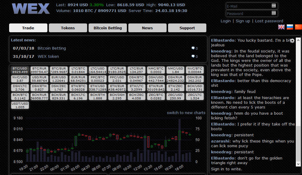Select the BTC/RUR pair
This screenshot has width=302, height=175.
click(x=39, y=70)
